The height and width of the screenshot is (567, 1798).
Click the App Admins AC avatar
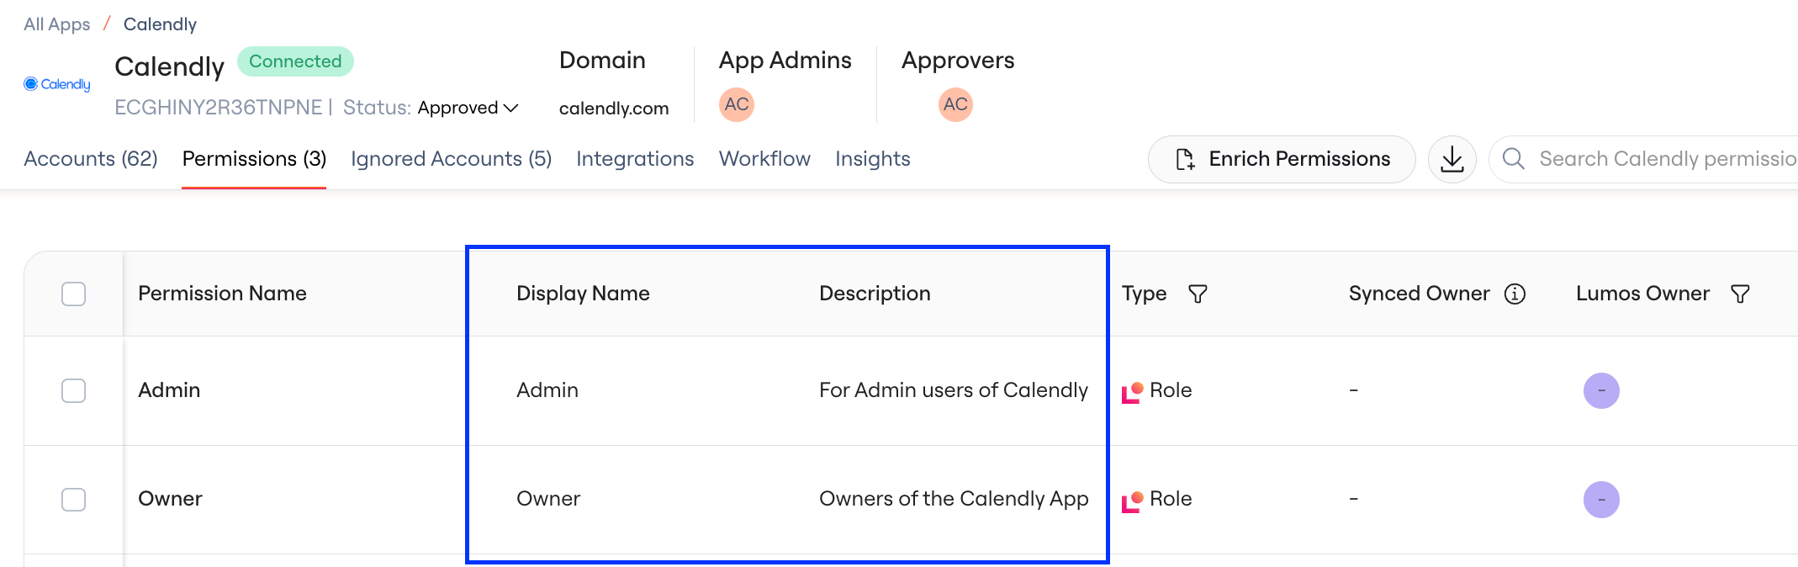(x=737, y=104)
